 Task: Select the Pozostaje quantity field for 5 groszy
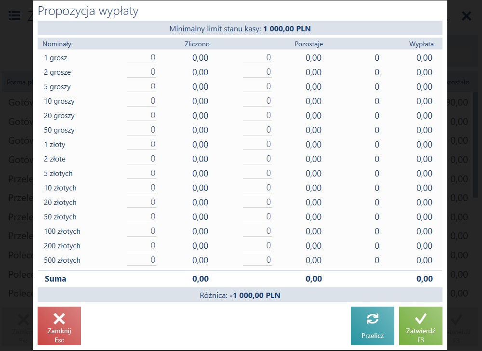[257, 87]
